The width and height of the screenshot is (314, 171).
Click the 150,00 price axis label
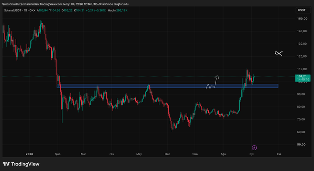pos(302,18)
